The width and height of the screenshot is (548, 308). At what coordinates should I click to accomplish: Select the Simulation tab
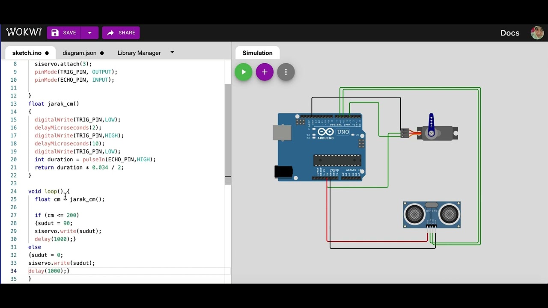257,53
